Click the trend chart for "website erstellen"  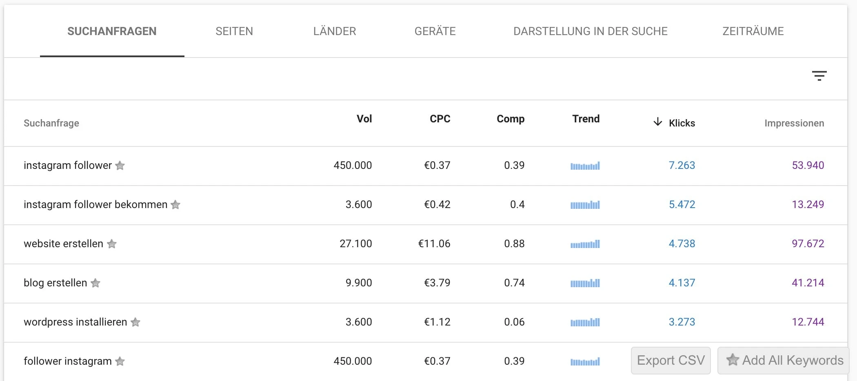tap(586, 244)
